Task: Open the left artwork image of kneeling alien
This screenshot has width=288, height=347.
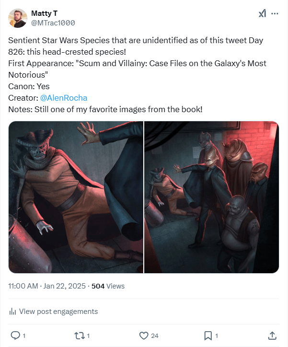Action: pyautogui.click(x=76, y=197)
